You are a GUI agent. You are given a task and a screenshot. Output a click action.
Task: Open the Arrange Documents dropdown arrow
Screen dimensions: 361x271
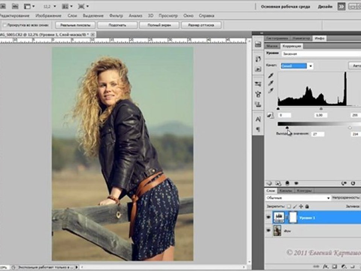[71, 6]
